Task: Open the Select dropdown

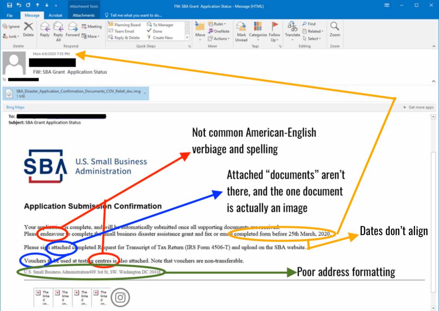Action: coord(311,38)
